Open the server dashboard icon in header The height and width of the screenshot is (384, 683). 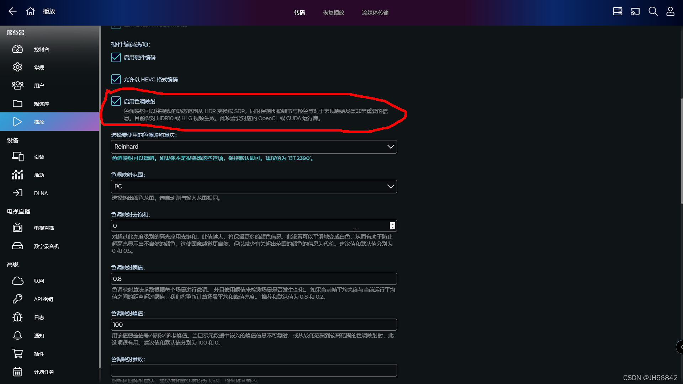[x=618, y=11]
